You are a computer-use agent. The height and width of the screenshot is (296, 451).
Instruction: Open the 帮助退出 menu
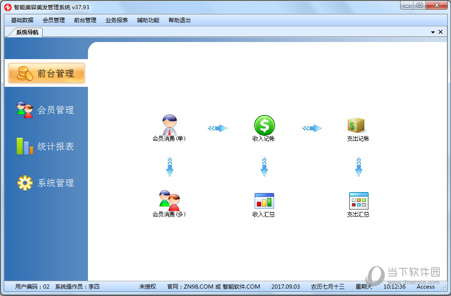[x=180, y=20]
